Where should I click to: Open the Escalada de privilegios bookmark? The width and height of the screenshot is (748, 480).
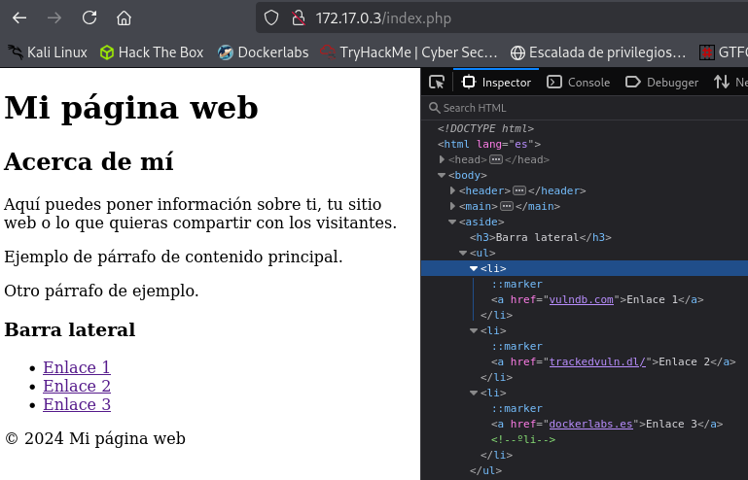point(598,51)
